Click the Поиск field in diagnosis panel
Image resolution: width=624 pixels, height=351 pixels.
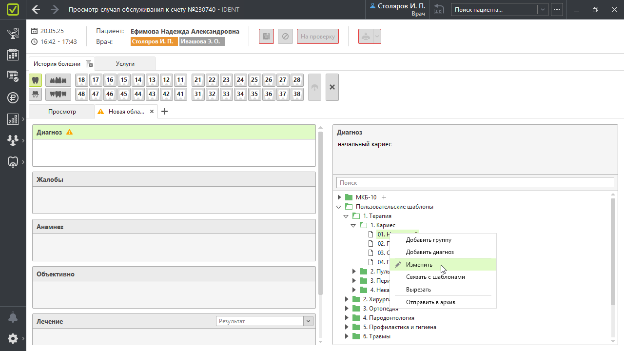click(x=475, y=183)
